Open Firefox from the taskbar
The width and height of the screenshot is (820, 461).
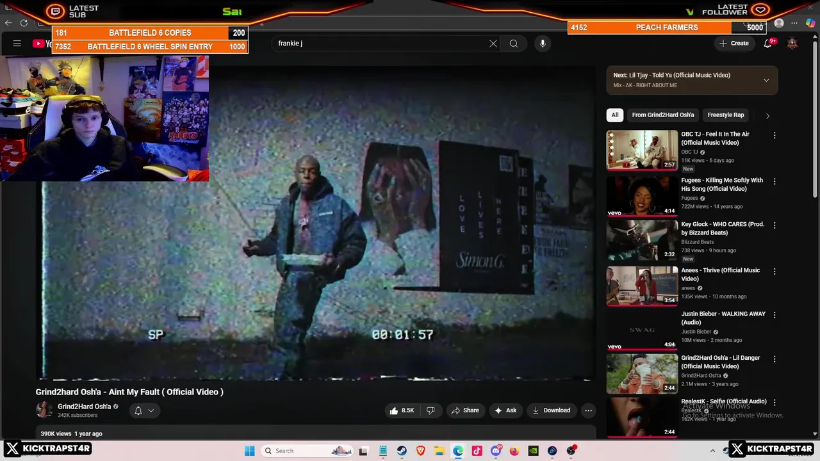pyautogui.click(x=514, y=451)
